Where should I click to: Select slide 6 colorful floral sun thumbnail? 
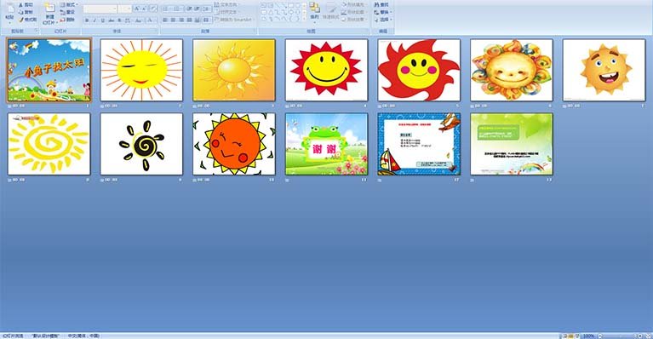click(512, 70)
